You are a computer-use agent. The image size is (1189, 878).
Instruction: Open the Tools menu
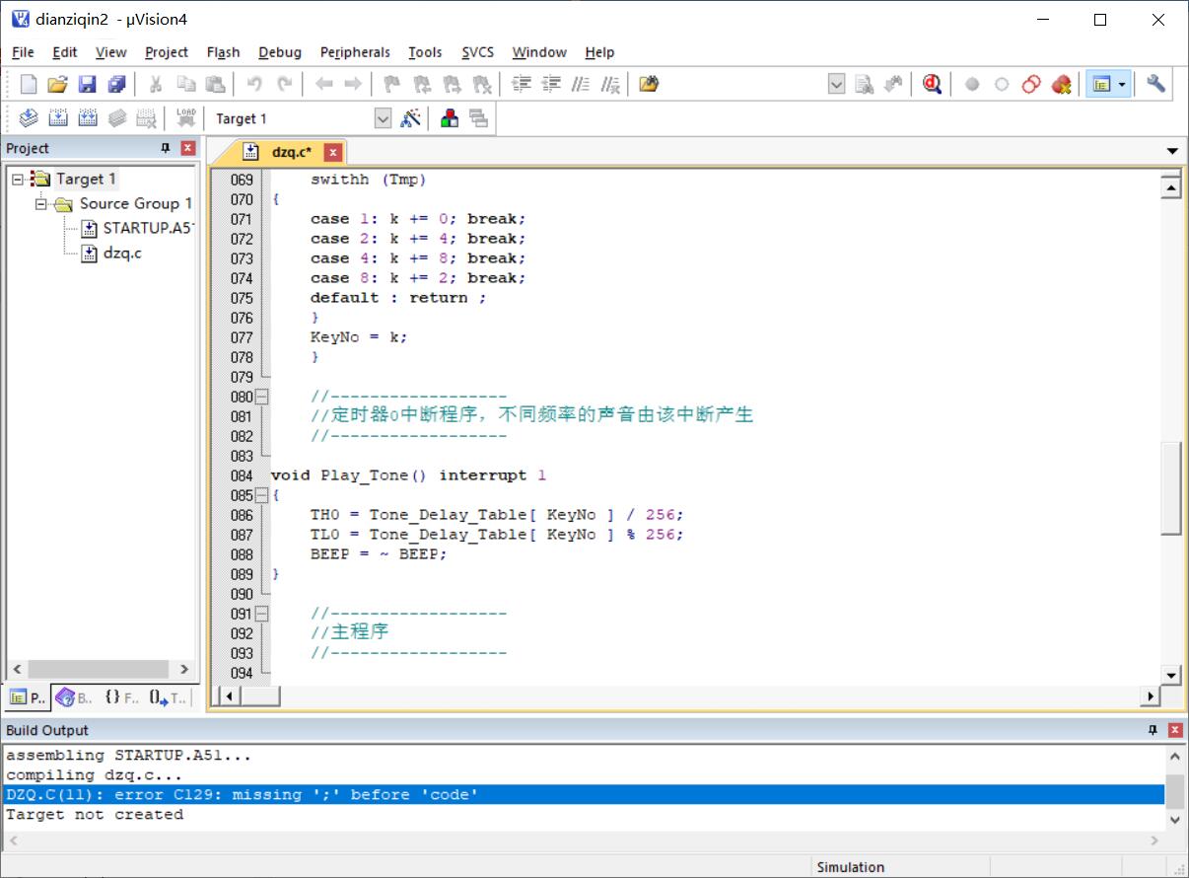coord(425,52)
